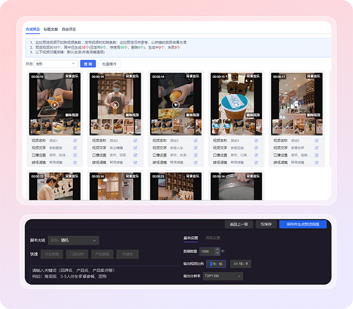Click the 剪辑数量 number stepper arrows
The image size is (353, 309).
[217, 251]
